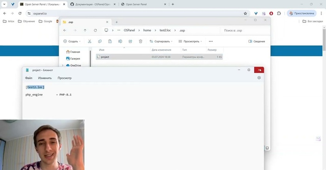Click the Rename icon in Explorer toolbar
326x170 pixels.
(x=120, y=41)
